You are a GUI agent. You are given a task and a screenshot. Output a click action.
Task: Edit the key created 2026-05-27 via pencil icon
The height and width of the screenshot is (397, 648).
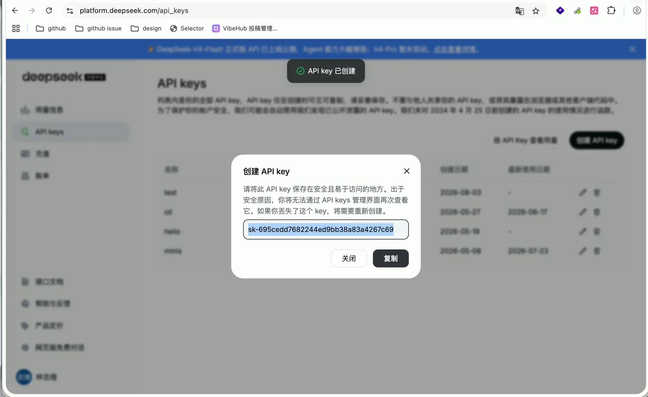[x=582, y=212]
